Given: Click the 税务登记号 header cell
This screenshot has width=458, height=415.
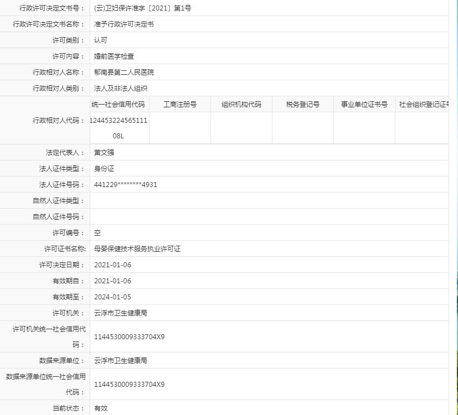Looking at the screenshot, I should (302, 103).
